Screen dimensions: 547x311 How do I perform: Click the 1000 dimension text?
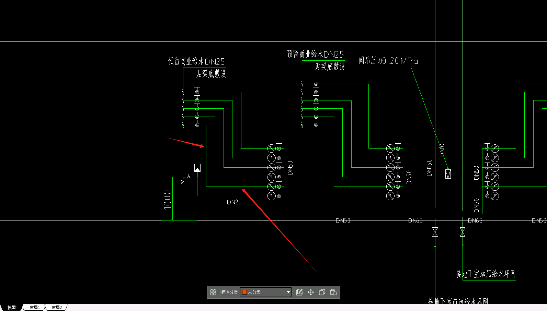coord(168,200)
